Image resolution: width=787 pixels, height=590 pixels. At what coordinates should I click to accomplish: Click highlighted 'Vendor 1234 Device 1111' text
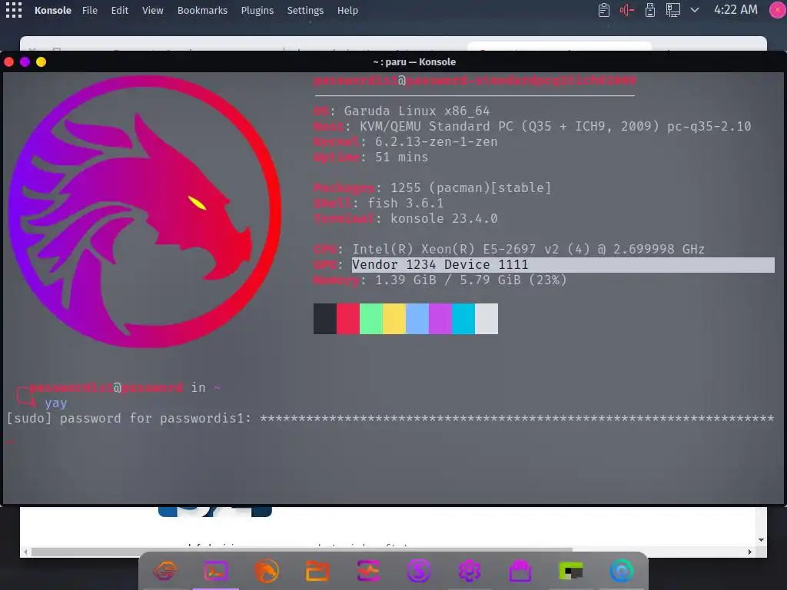(x=440, y=265)
